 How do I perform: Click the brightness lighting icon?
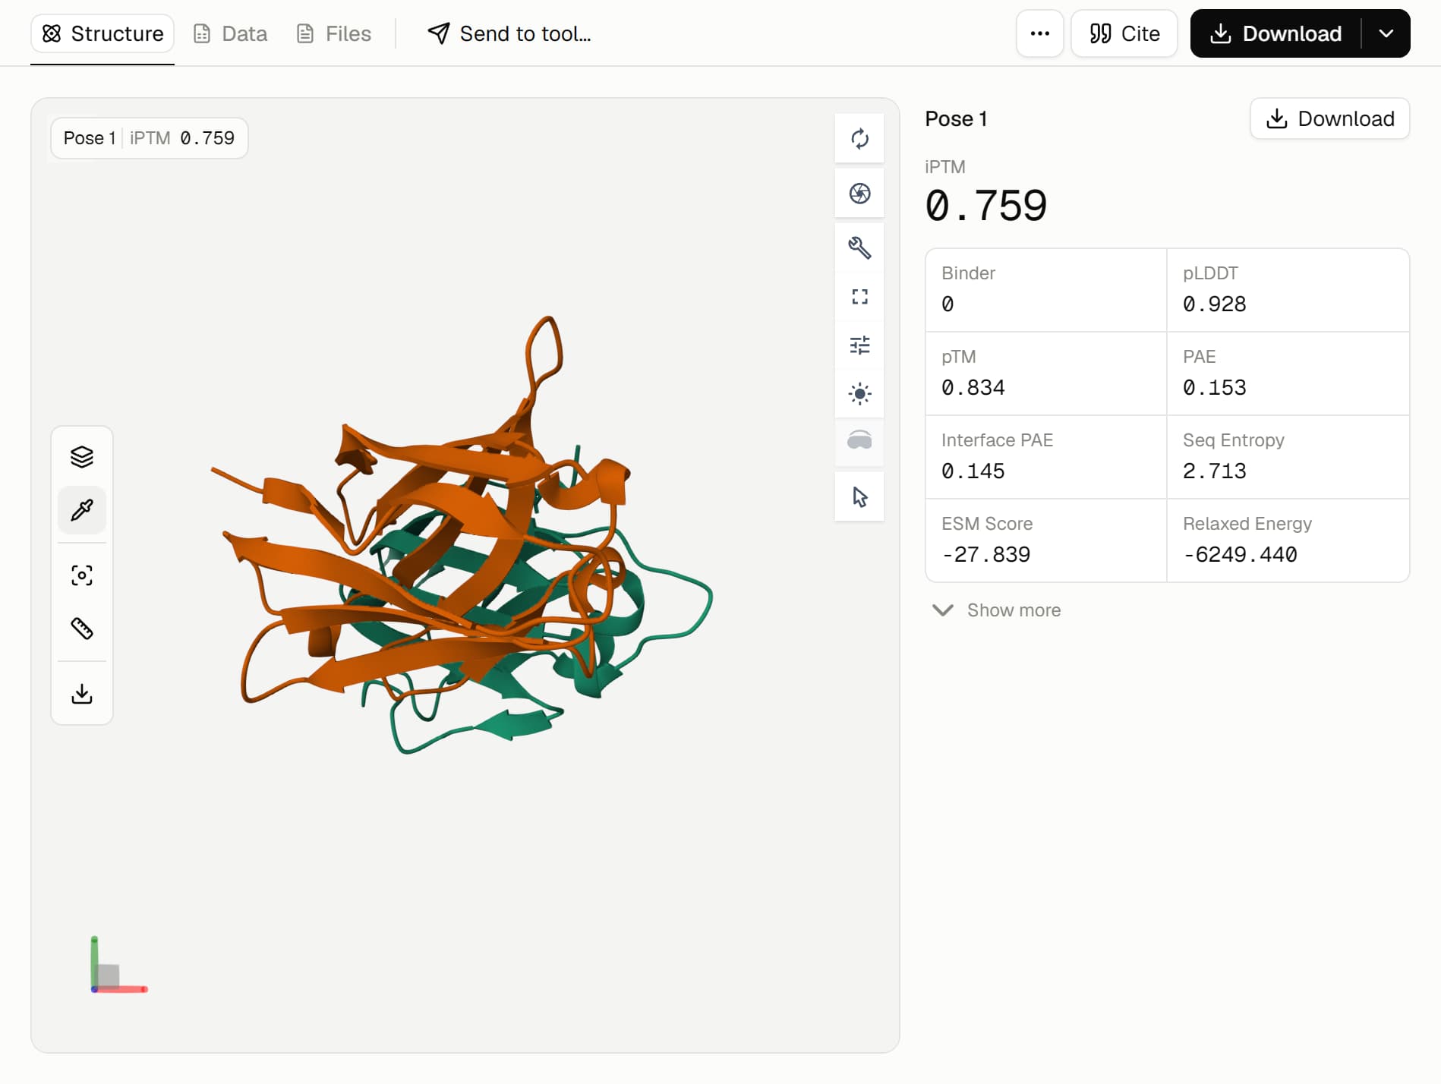pos(859,393)
